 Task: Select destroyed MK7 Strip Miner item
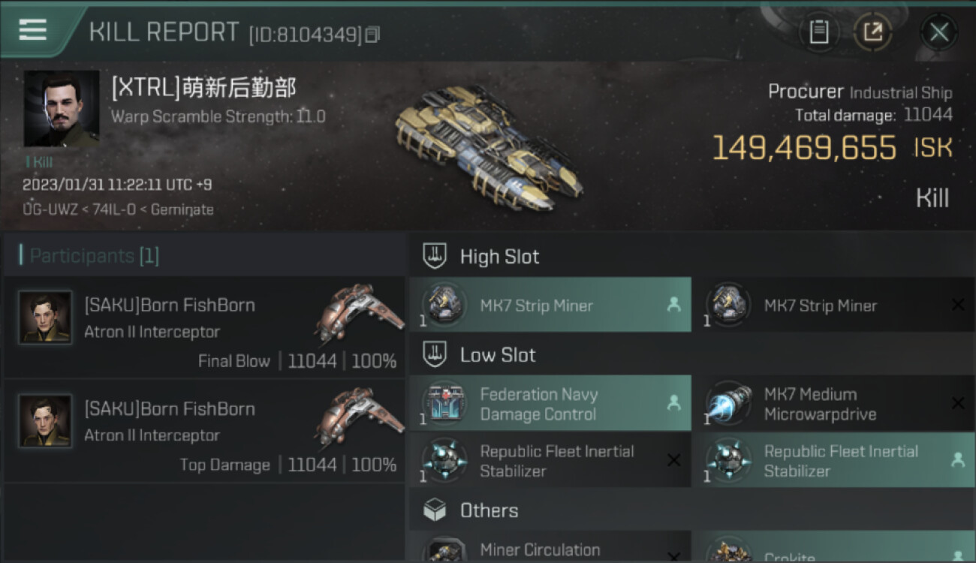pyautogui.click(x=833, y=305)
